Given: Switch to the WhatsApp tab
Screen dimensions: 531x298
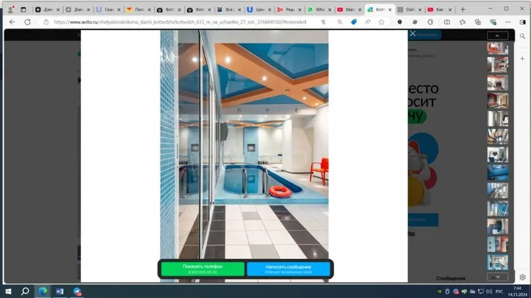Looking at the screenshot, I should (319, 9).
